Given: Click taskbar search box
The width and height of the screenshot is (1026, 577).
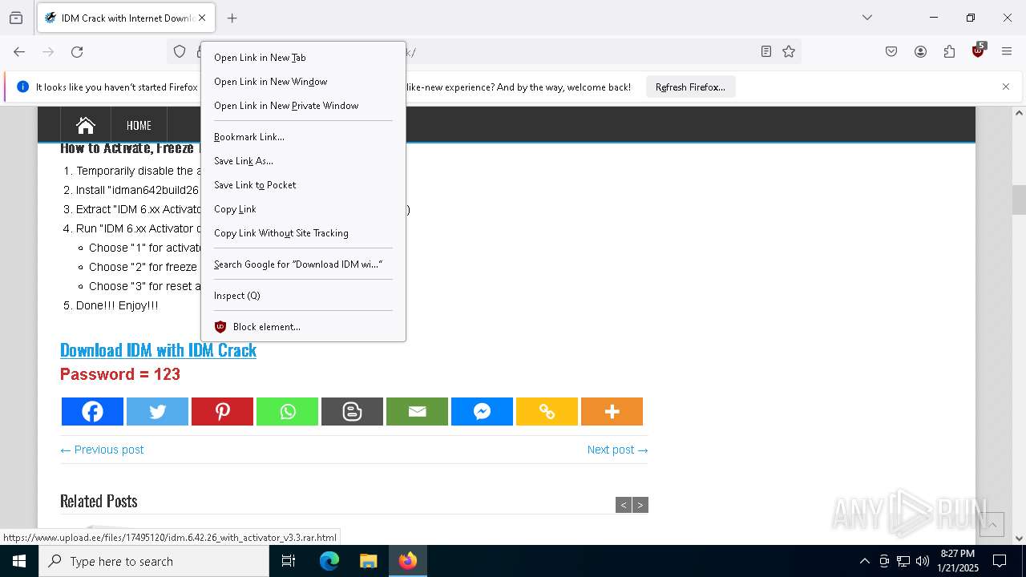Looking at the screenshot, I should [x=154, y=561].
